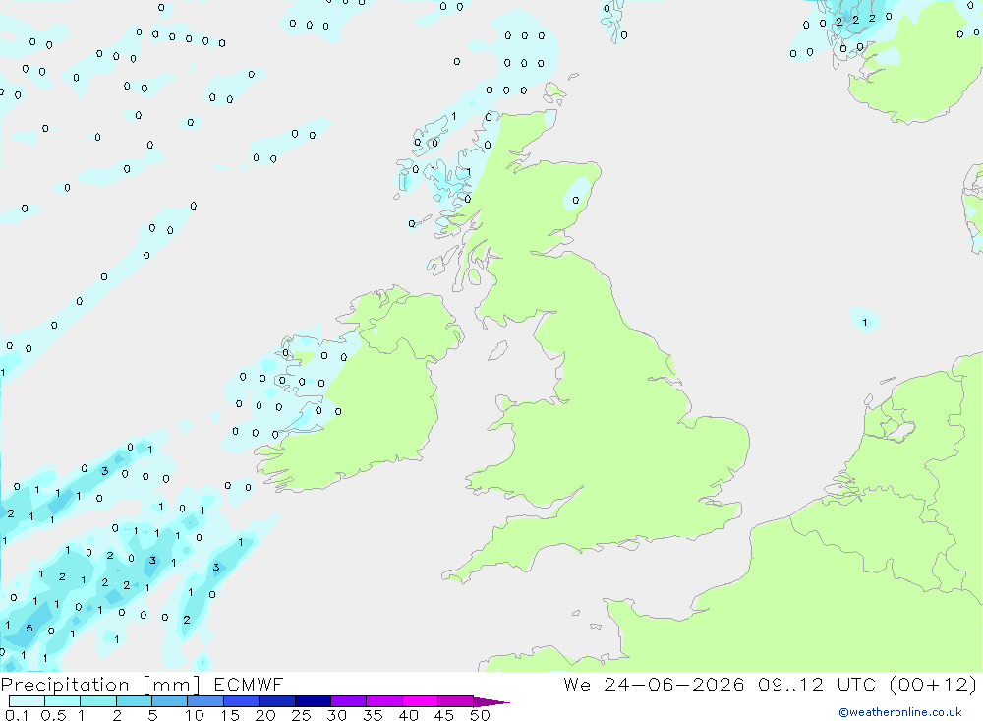Open the weatheronline.co.uk copyright link
The image size is (983, 721).
[899, 712]
